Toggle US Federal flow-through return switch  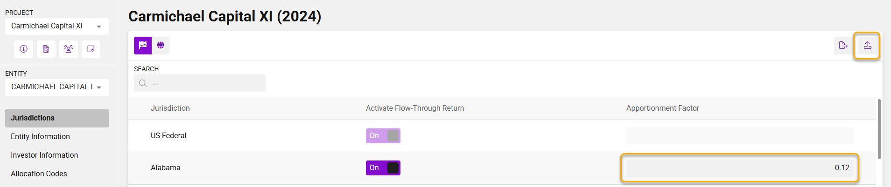pos(383,136)
